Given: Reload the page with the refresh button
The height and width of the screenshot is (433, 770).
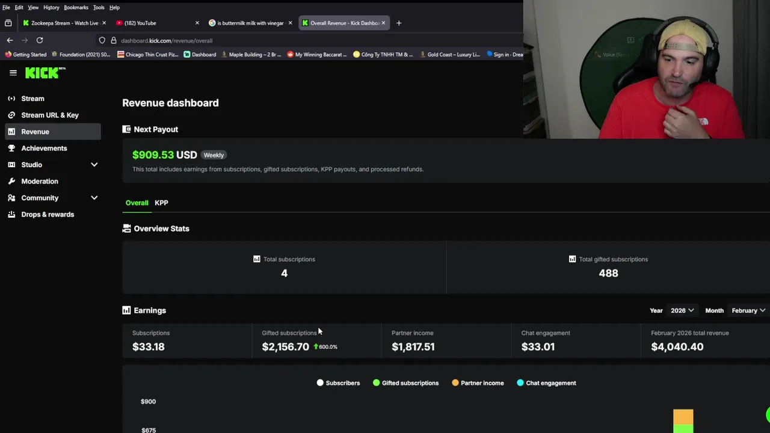Looking at the screenshot, I should [x=40, y=40].
